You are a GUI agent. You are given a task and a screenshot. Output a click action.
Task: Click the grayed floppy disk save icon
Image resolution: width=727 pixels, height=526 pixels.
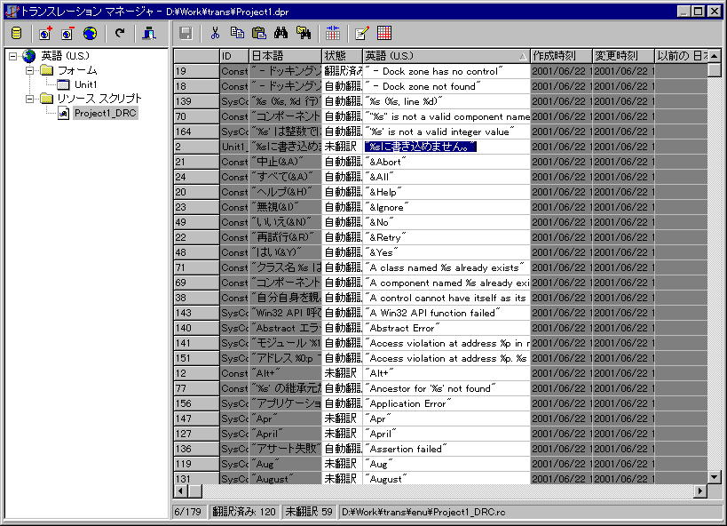point(186,34)
